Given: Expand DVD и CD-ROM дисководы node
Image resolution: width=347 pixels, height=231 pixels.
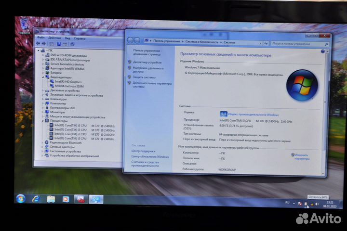Looking at the screenshot, I should tap(43, 55).
